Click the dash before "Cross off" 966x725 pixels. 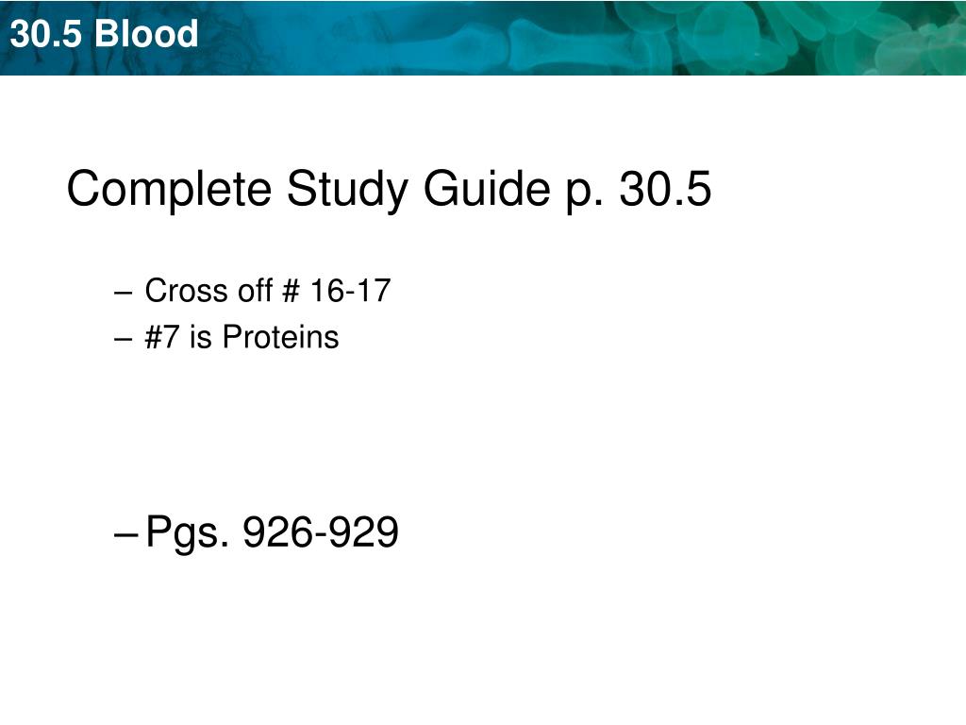click(123, 293)
